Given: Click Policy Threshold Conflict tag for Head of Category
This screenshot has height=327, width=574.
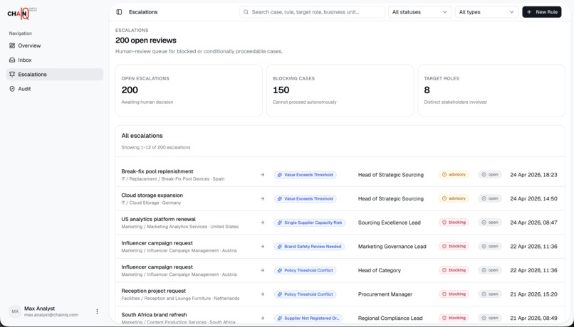Looking at the screenshot, I should [x=305, y=270].
